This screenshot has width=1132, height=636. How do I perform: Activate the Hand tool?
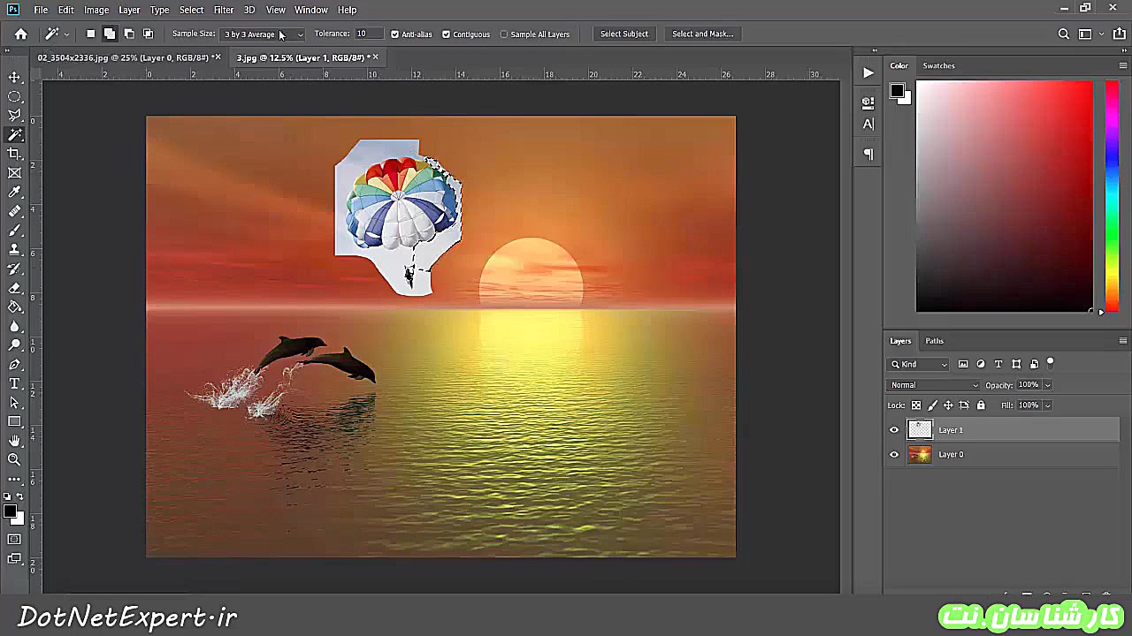pyautogui.click(x=15, y=440)
